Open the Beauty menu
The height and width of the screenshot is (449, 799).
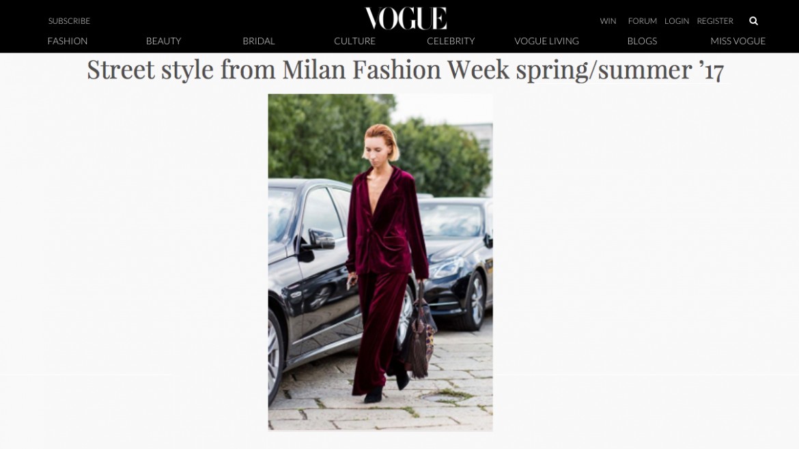164,41
